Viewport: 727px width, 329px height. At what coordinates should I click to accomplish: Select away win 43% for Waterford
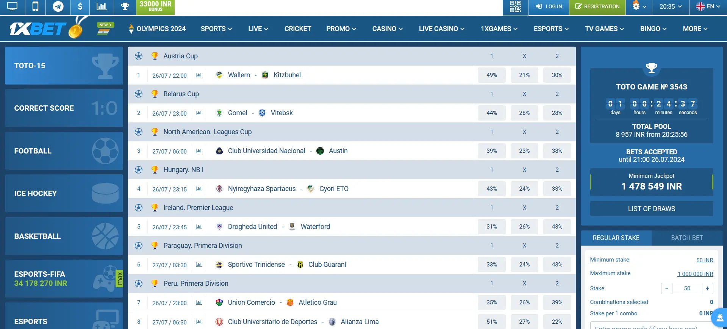(x=557, y=227)
